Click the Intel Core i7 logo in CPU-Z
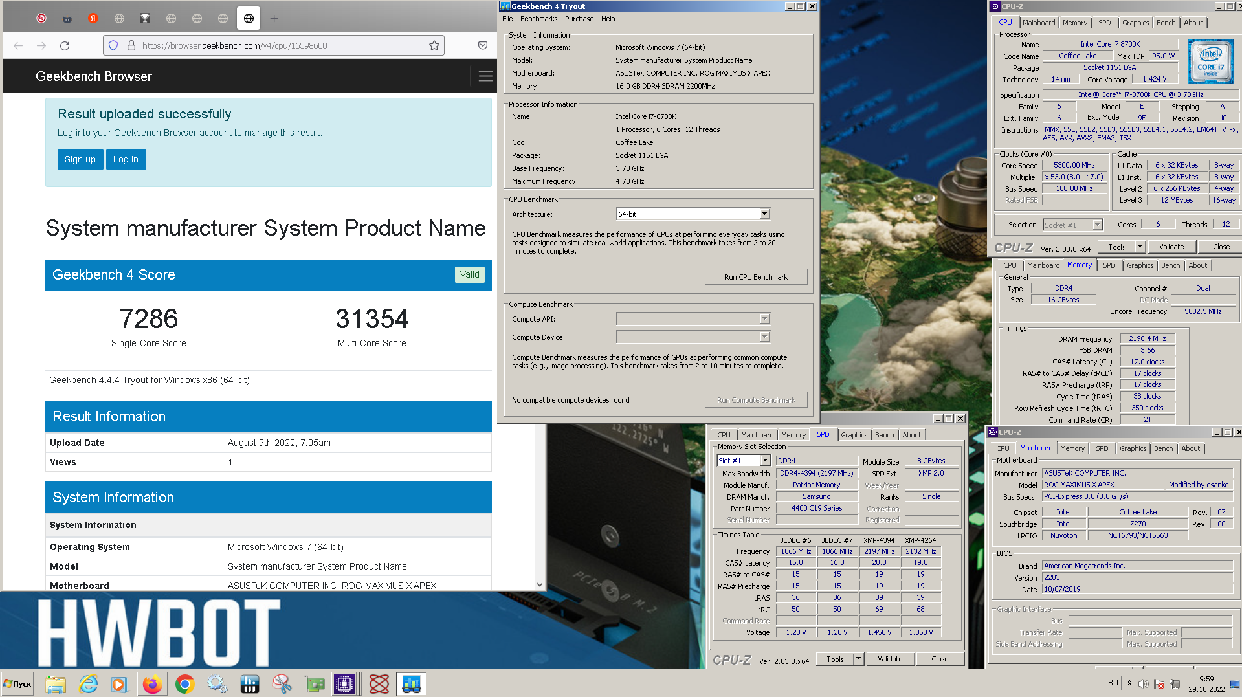 click(1210, 62)
